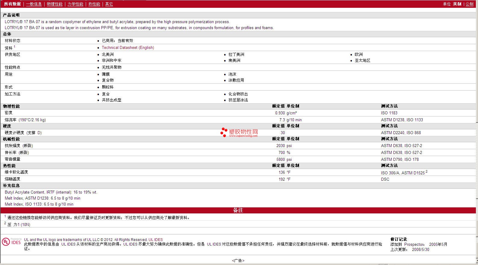Click the vertical scrollbar on right edge

click(x=477, y=120)
